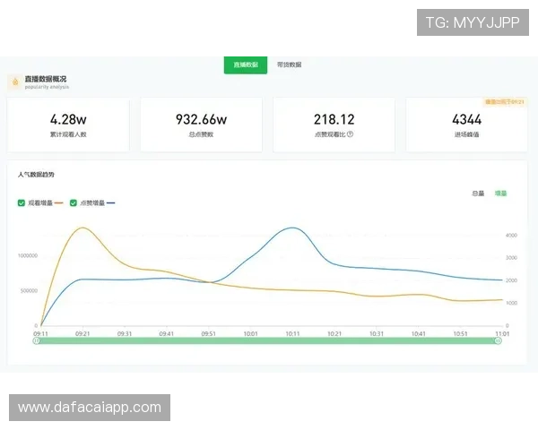Screen dimensions: 538x430
Task: Switch to the 直播数据 tab
Action: pyautogui.click(x=246, y=64)
